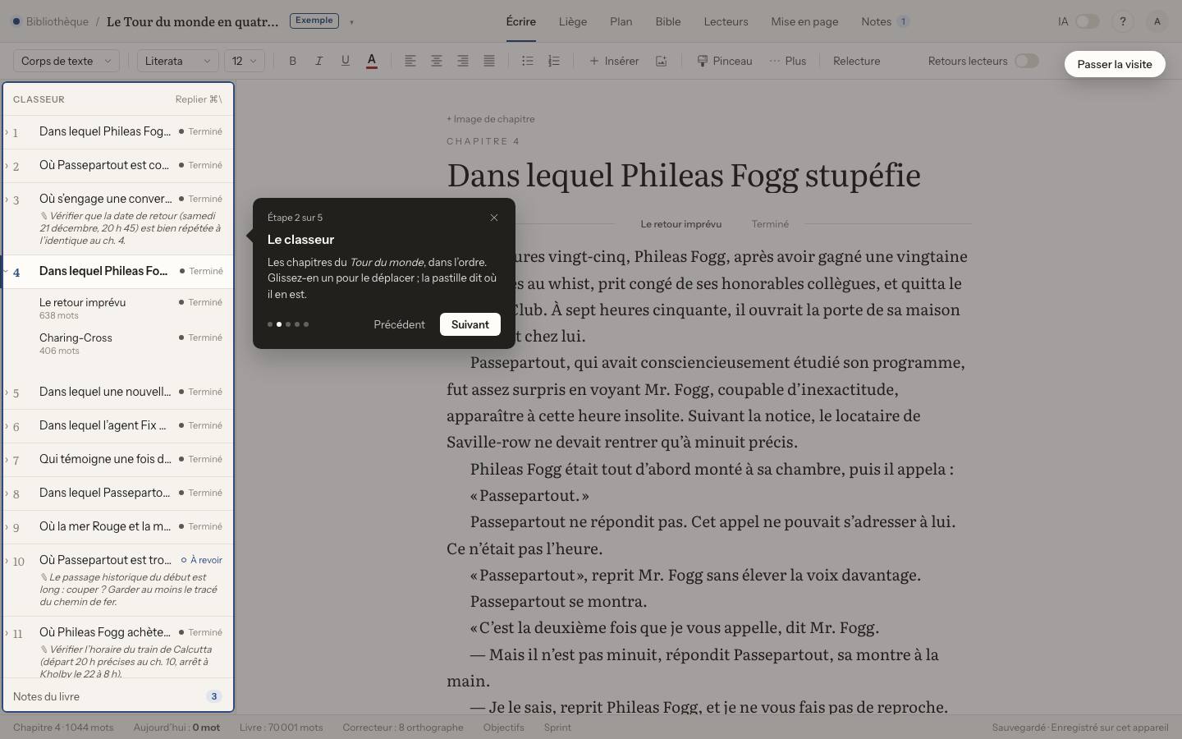
Task: Open the Insérer menu
Action: (x=614, y=61)
